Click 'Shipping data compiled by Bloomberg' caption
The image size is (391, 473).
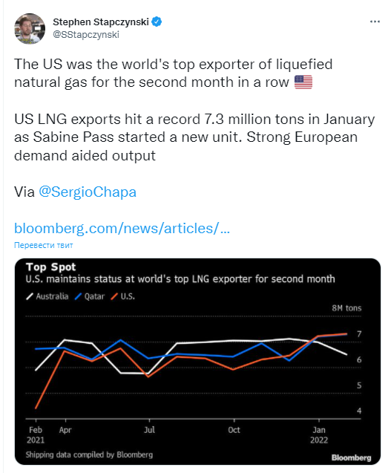point(89,454)
